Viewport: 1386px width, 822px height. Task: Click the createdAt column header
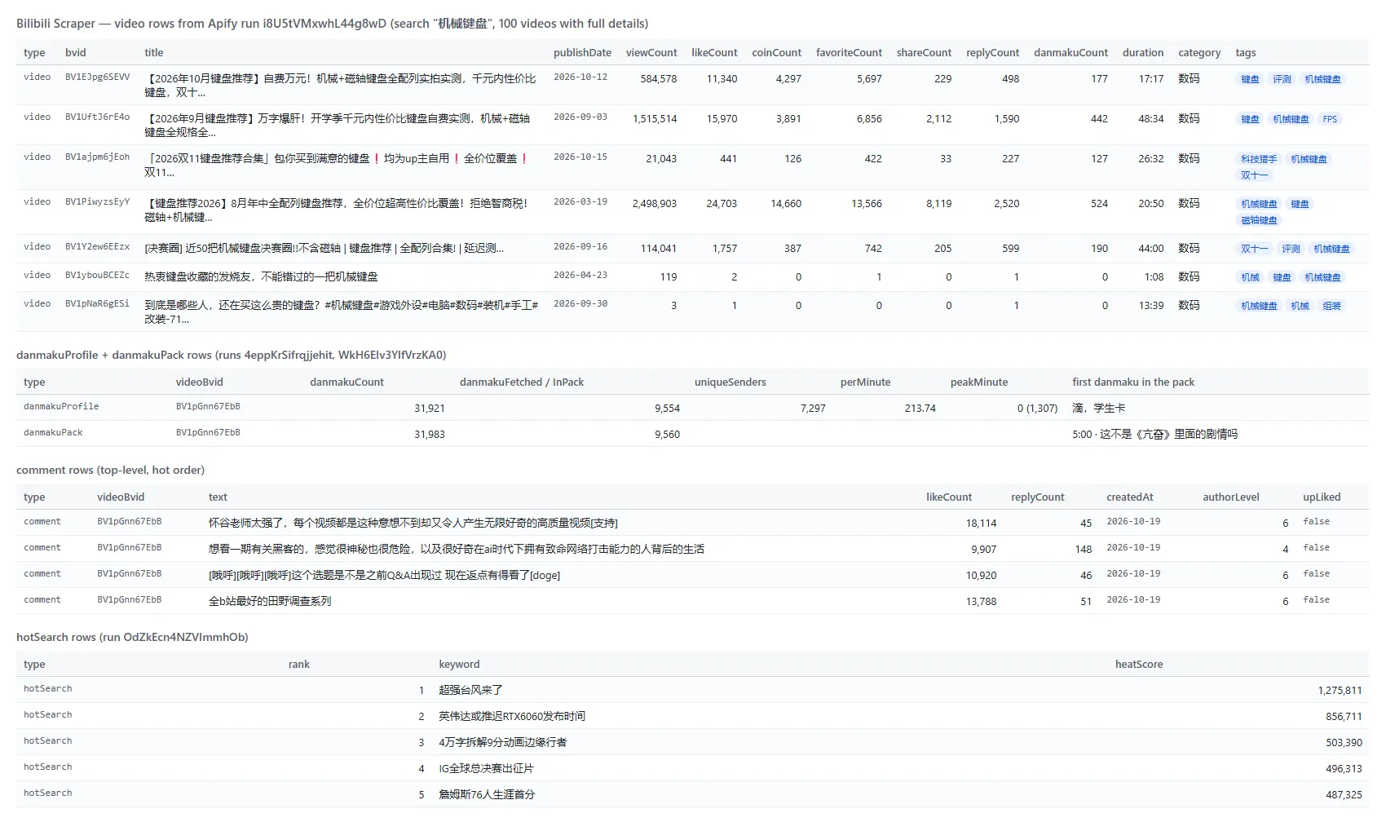(x=1130, y=497)
